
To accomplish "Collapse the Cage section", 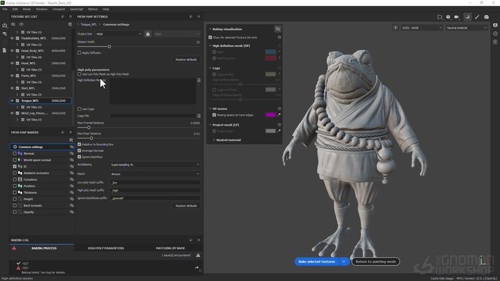I will 210,68.
